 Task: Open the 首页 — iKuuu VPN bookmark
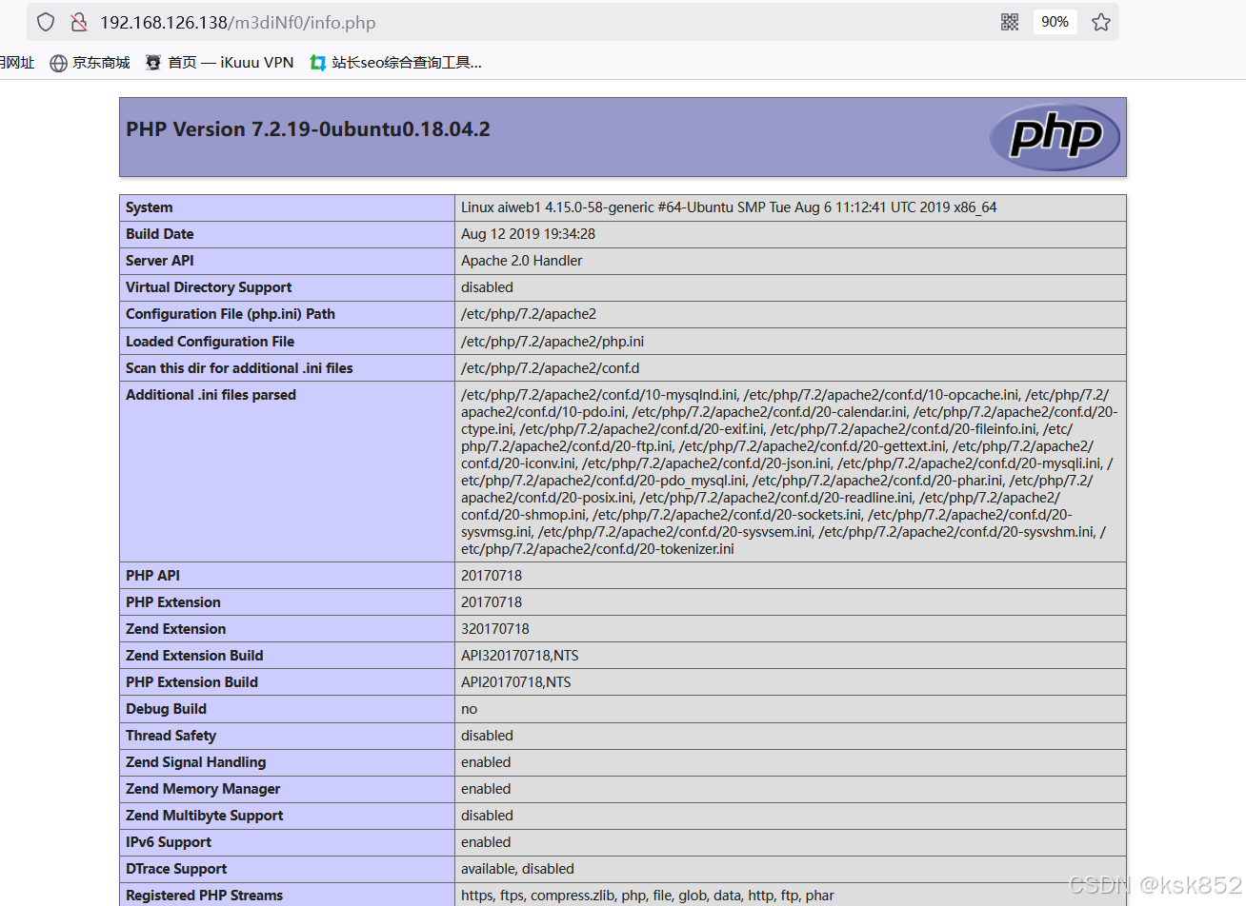pyautogui.click(x=219, y=63)
